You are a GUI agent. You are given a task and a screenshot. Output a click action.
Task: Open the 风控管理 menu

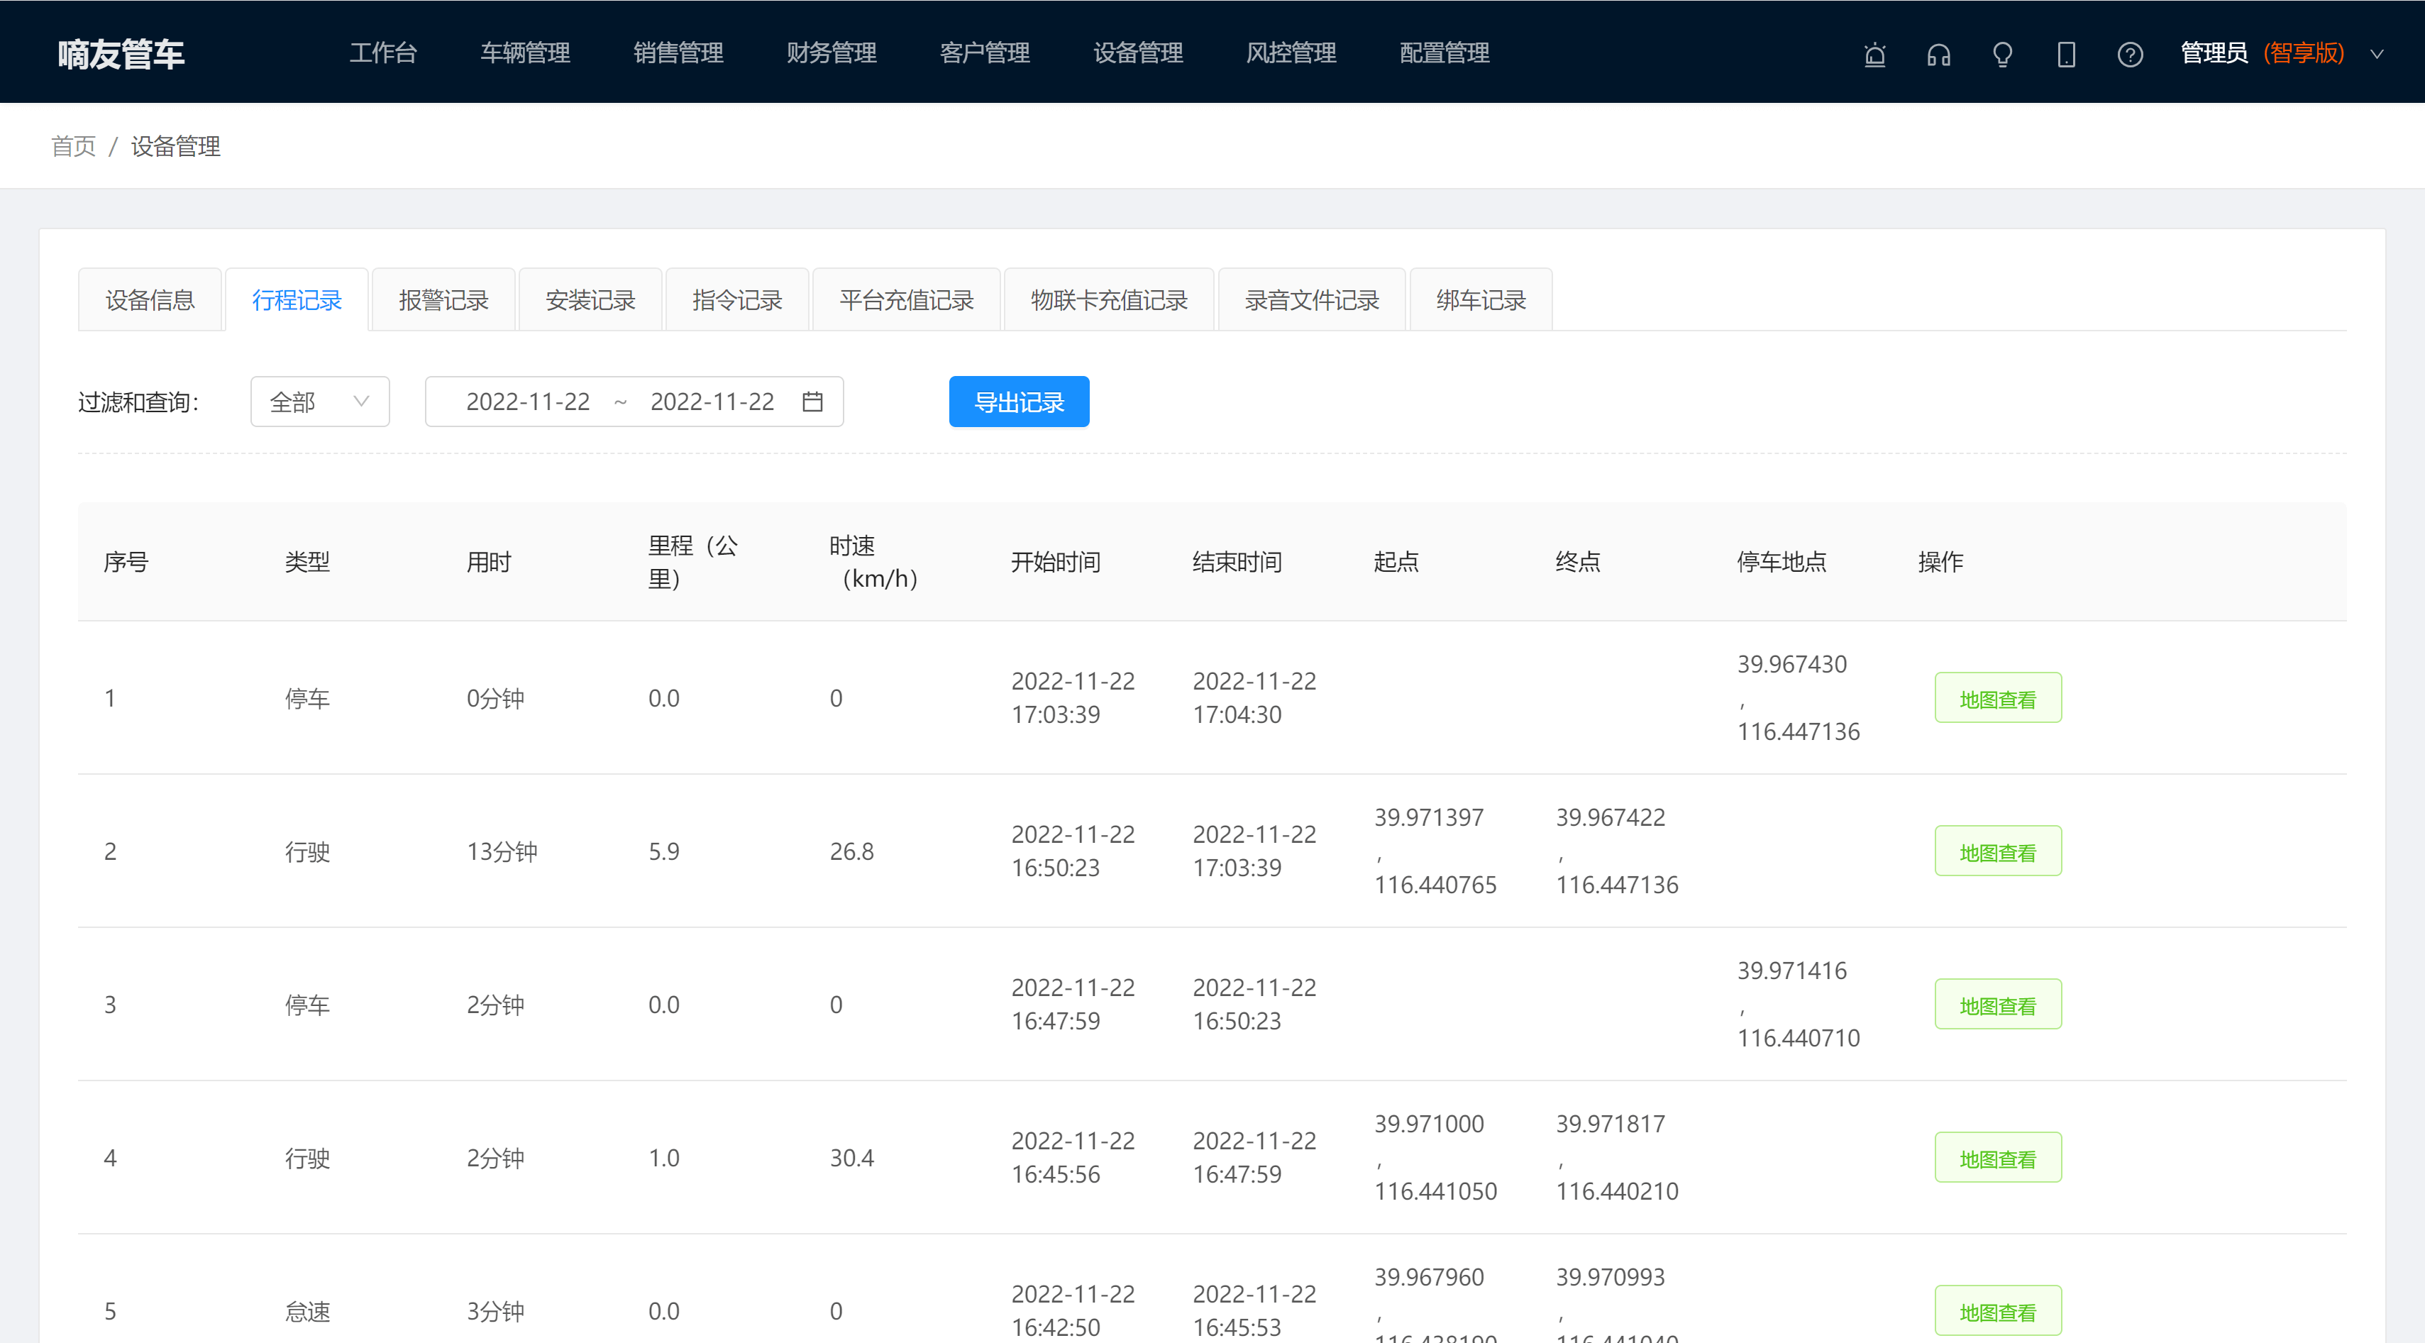1291,52
